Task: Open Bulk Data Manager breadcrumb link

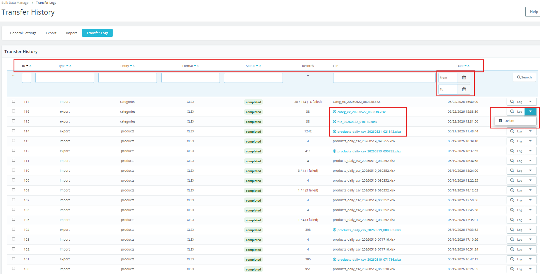Action: point(16,3)
